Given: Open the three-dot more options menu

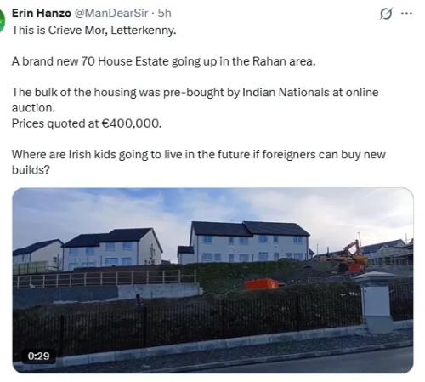Looking at the screenshot, I should tap(407, 14).
